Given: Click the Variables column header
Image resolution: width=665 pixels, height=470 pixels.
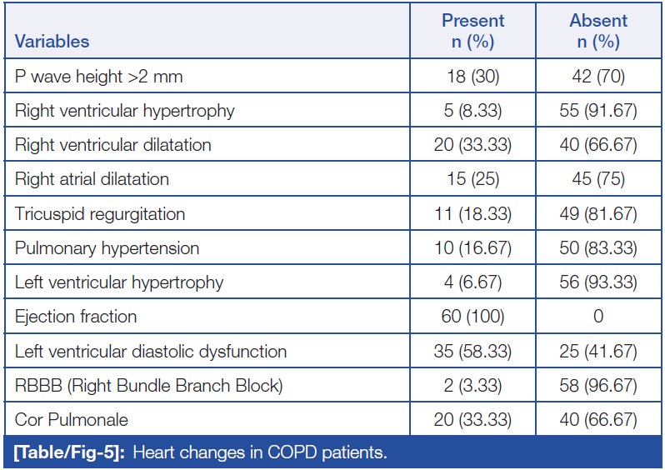Looking at the screenshot, I should pyautogui.click(x=52, y=41).
